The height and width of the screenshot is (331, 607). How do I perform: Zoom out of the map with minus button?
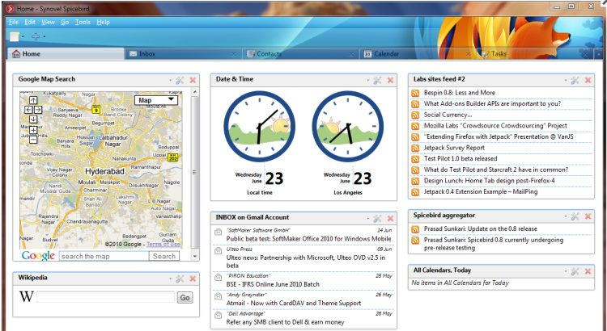(x=33, y=140)
